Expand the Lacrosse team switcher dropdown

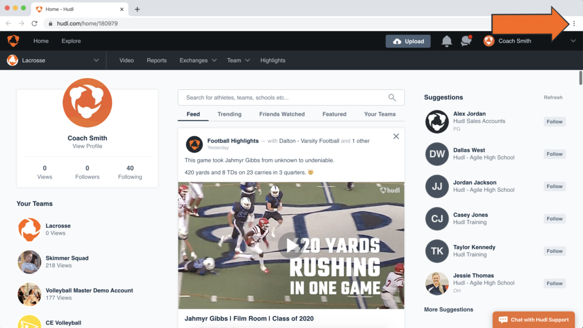click(x=96, y=60)
